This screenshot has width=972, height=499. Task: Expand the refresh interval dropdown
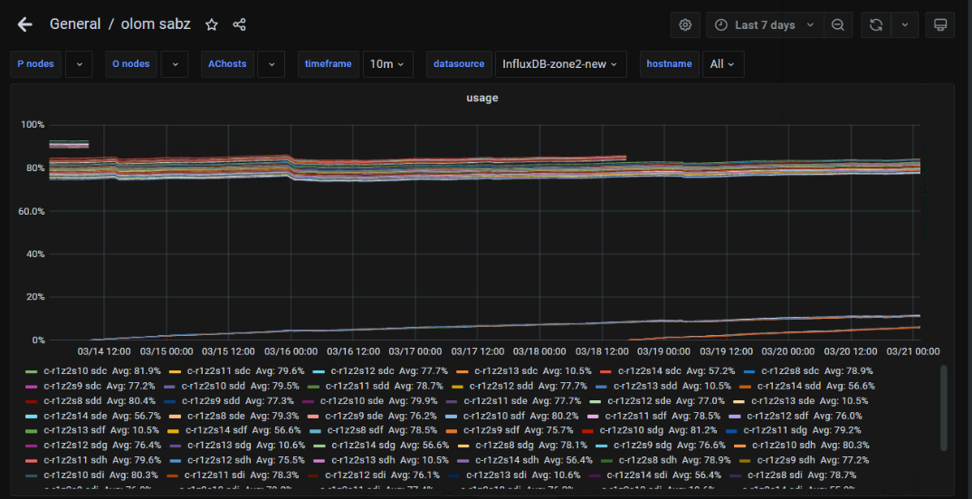(905, 24)
